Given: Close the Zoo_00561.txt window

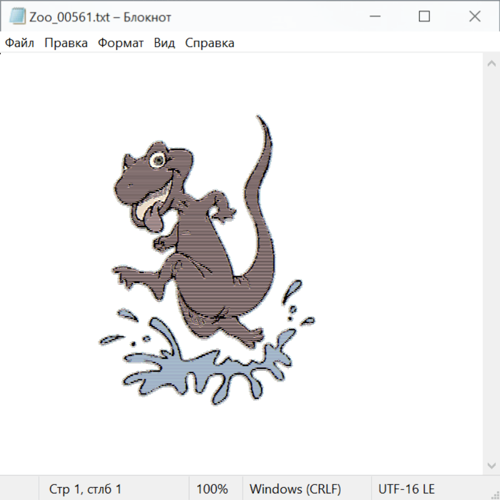Looking at the screenshot, I should coord(474,17).
